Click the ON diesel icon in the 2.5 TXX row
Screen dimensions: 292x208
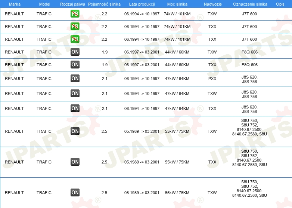coord(75,162)
